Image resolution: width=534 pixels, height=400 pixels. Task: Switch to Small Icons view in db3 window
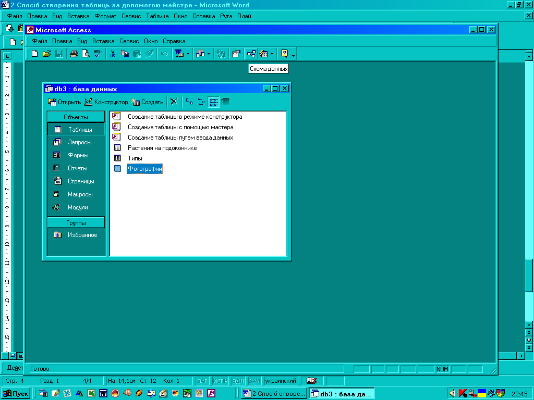201,102
